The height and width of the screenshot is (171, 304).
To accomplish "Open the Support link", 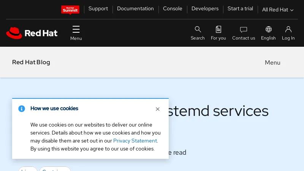I will click(98, 9).
